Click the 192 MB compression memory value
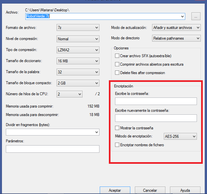 (93, 106)
